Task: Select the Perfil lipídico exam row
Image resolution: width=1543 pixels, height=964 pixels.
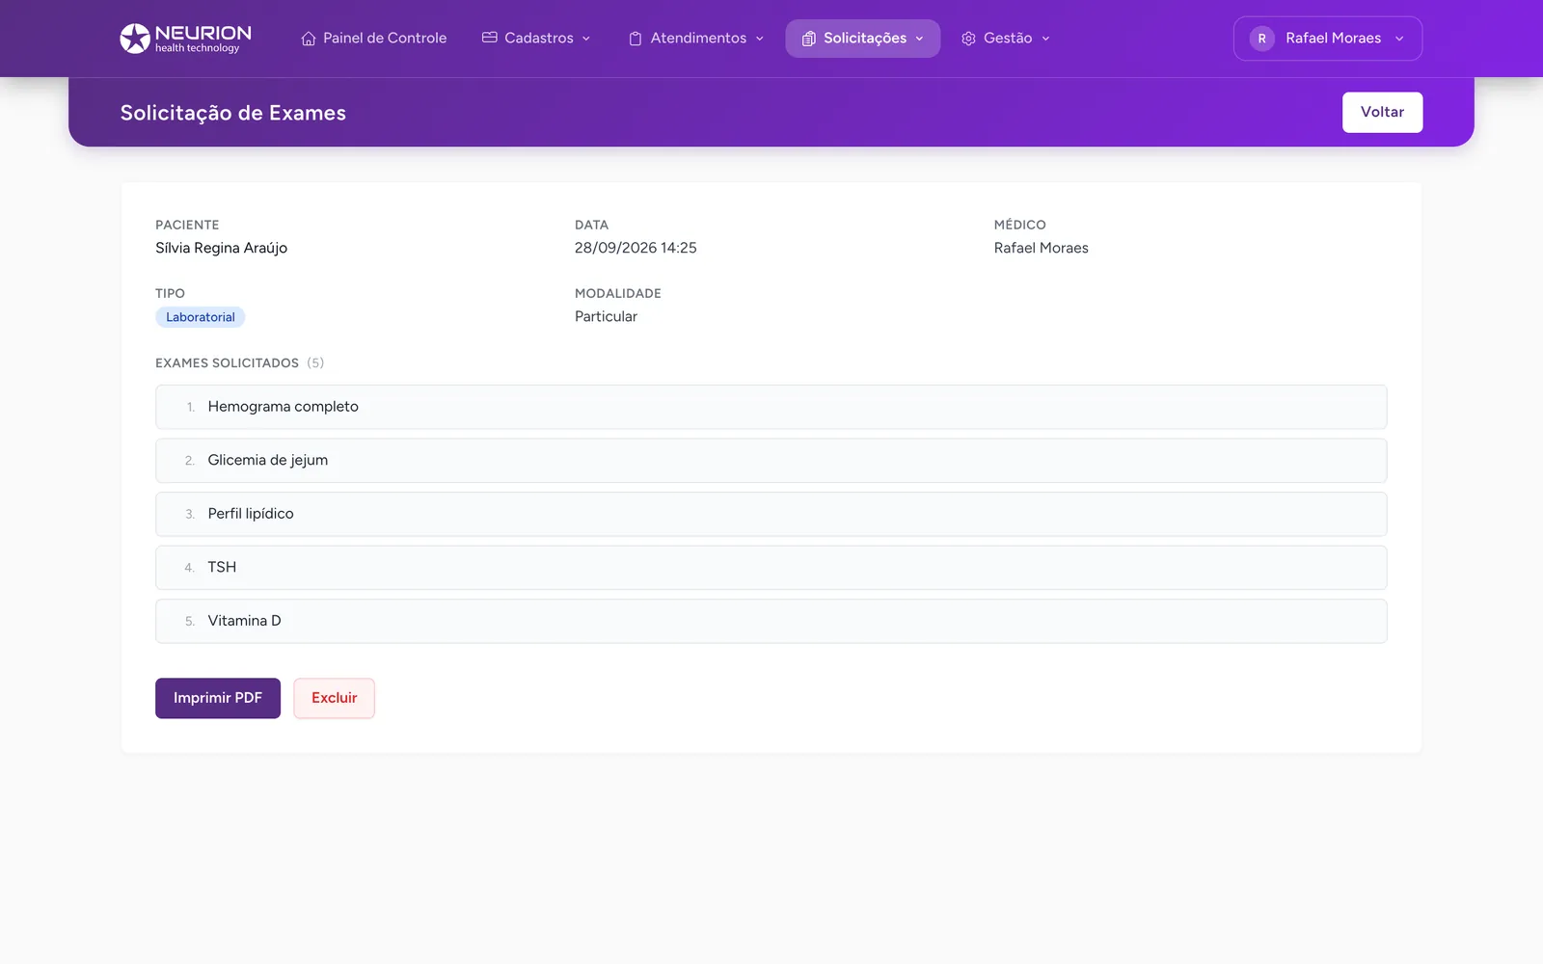Action: point(771,514)
